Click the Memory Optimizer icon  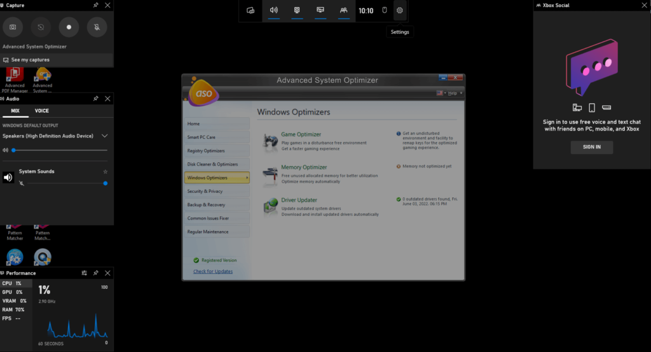point(270,176)
